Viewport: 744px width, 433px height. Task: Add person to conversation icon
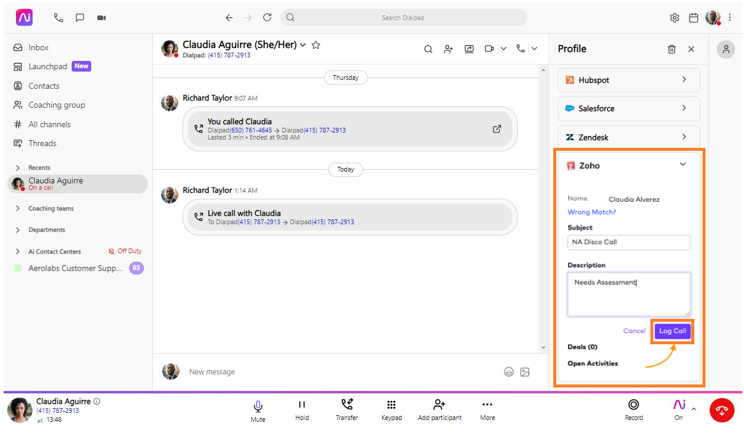pos(448,49)
